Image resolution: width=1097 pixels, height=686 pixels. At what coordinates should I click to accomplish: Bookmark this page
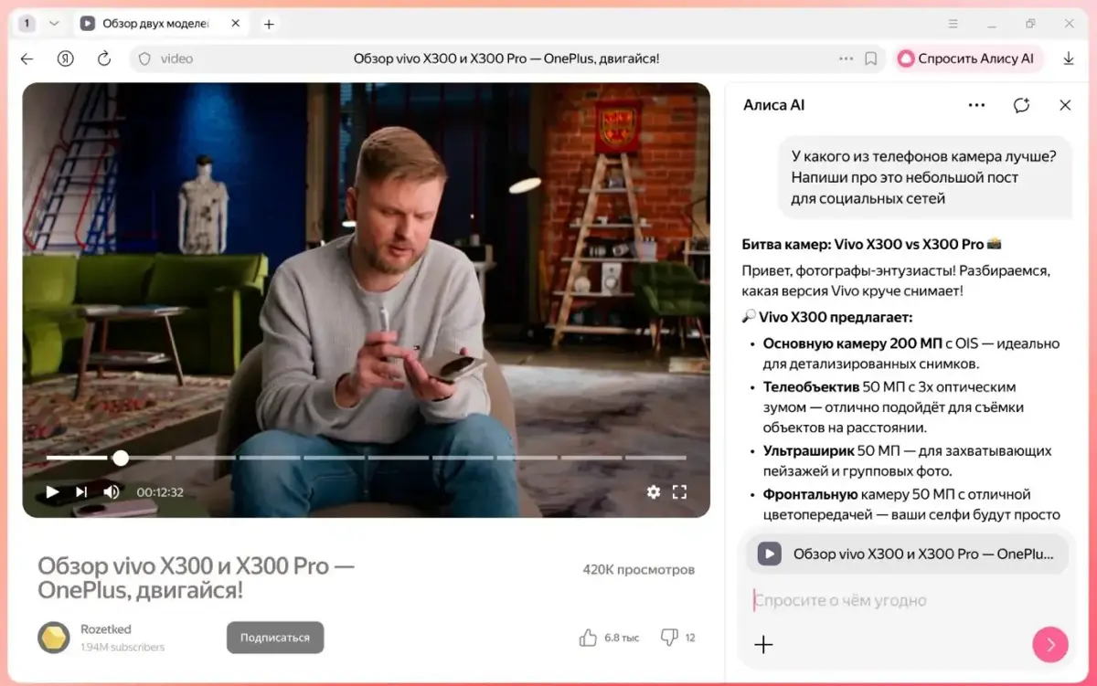(871, 58)
